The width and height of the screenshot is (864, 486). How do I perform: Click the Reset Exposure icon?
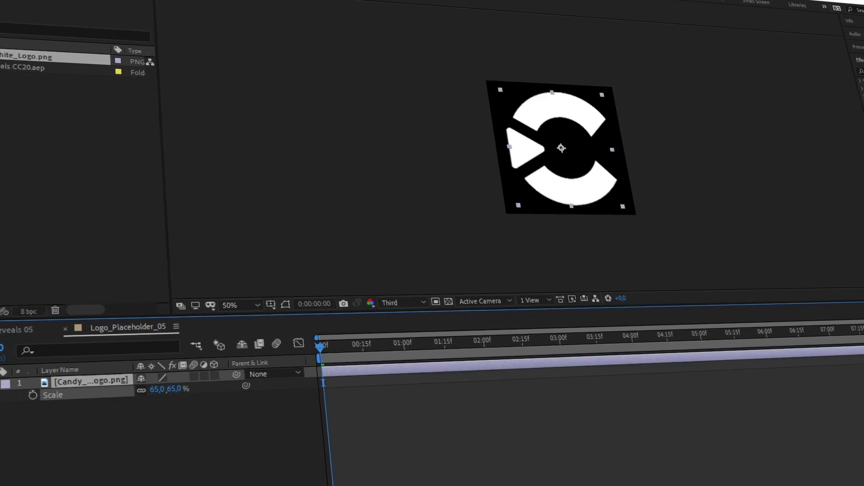pyautogui.click(x=608, y=298)
